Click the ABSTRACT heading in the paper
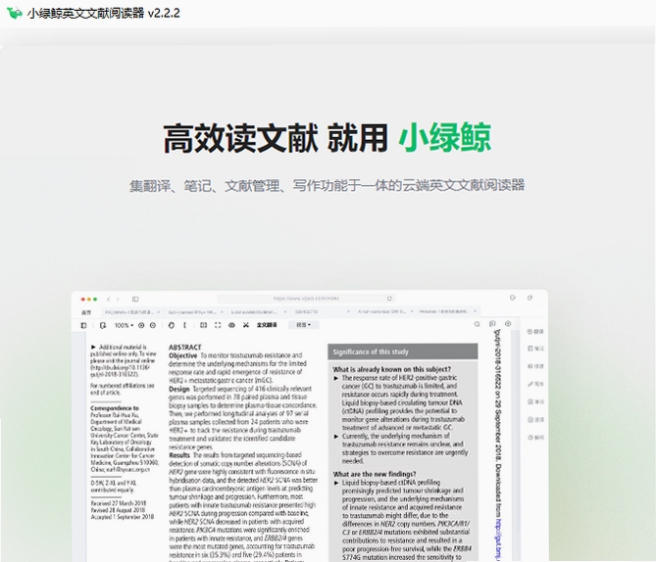 (185, 348)
